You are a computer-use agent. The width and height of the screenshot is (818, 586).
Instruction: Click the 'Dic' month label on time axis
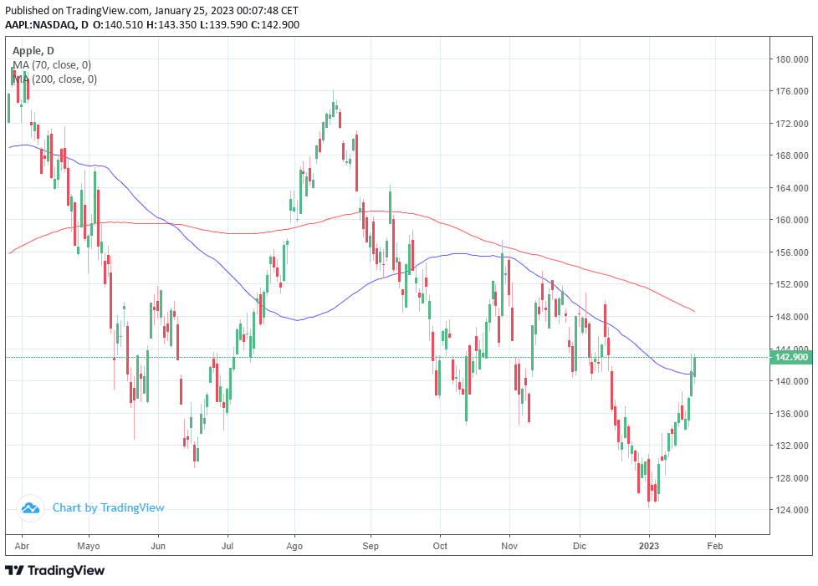click(x=580, y=546)
